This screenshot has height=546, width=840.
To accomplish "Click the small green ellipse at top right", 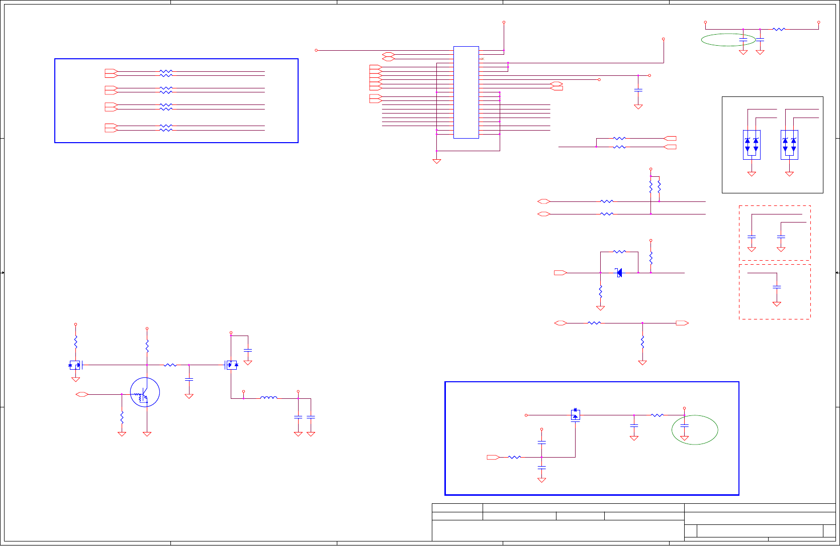I will click(x=728, y=40).
